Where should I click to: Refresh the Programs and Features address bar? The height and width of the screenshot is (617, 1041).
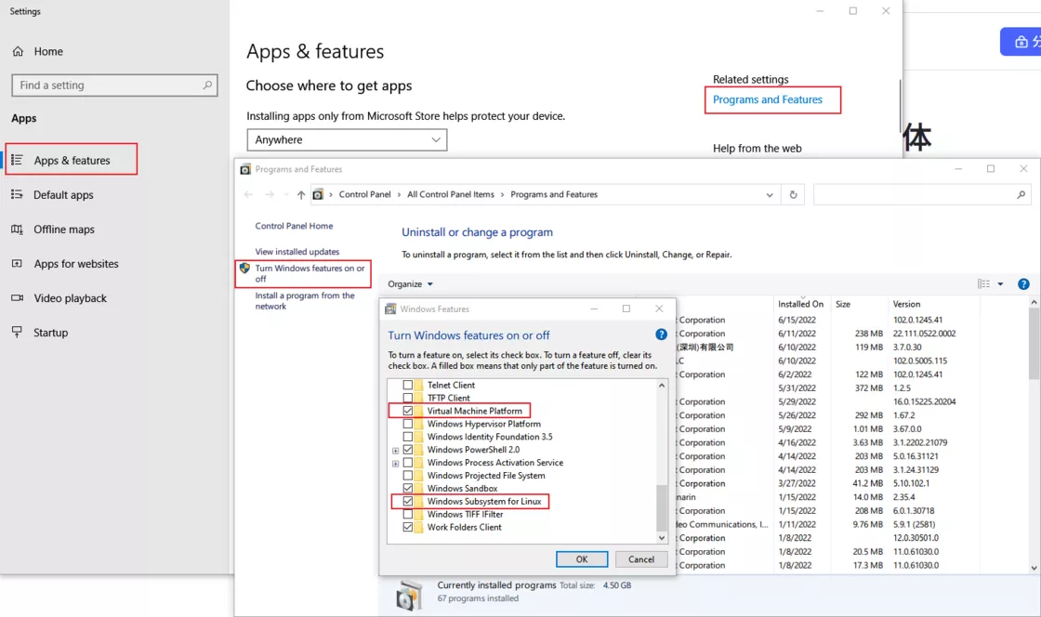pos(793,194)
